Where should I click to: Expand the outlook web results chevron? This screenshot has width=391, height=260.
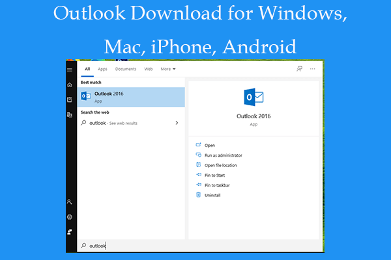[x=177, y=123]
